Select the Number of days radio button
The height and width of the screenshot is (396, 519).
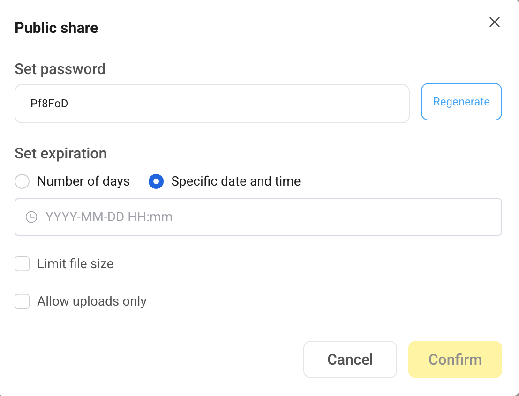(x=22, y=181)
